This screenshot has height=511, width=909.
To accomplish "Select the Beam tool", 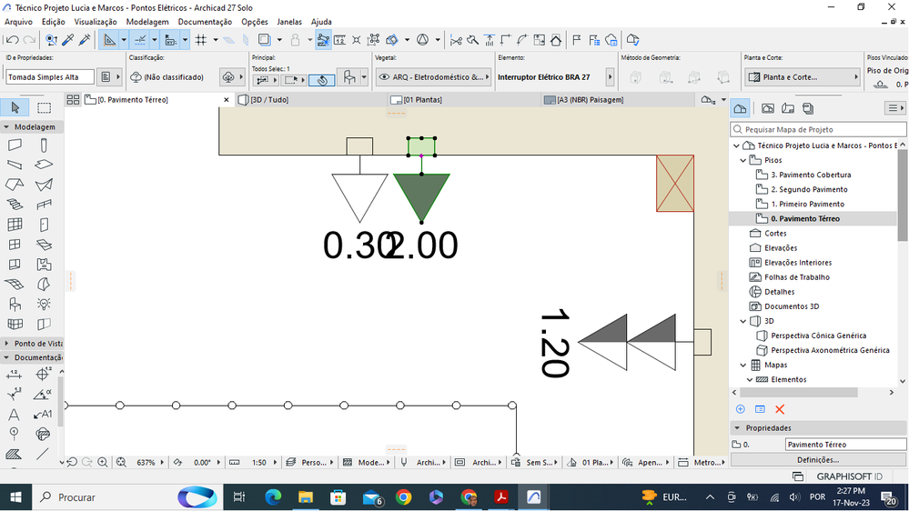I will pos(15,165).
